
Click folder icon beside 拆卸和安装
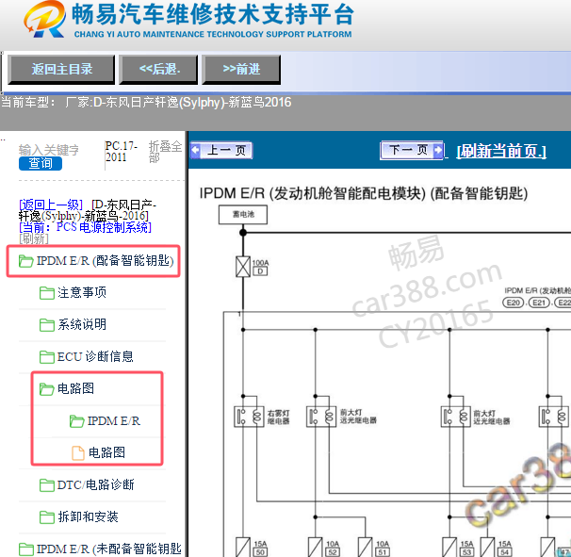click(46, 517)
